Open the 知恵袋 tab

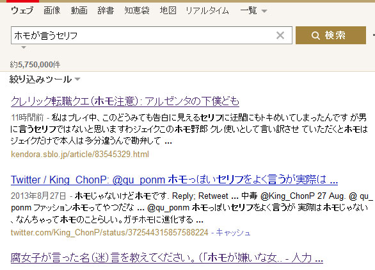click(137, 10)
